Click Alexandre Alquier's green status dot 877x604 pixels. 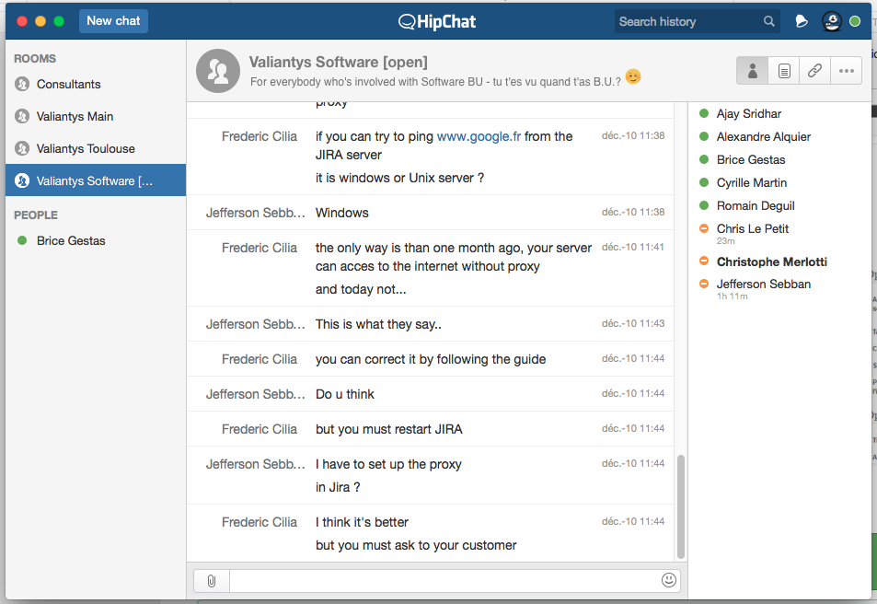(704, 136)
